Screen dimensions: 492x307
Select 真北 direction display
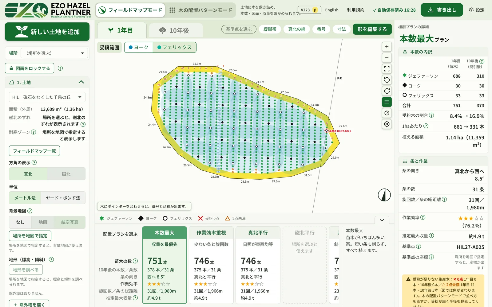28,174
